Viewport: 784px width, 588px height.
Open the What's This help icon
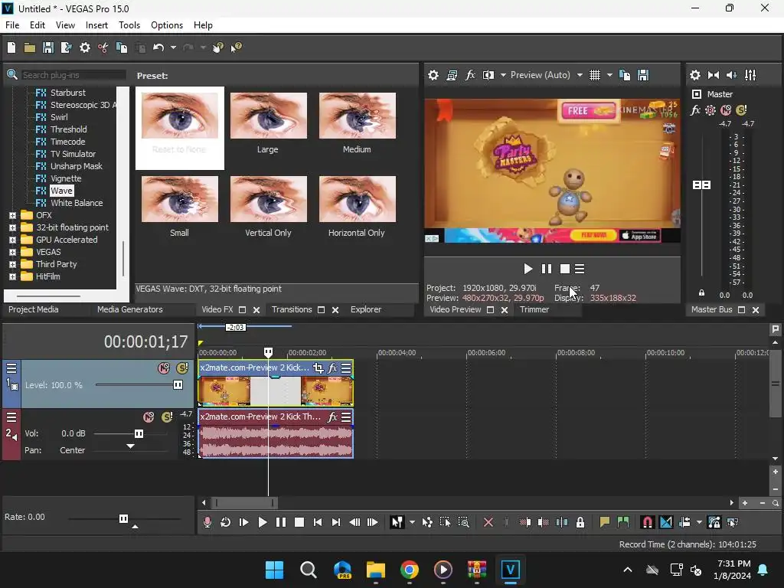pos(236,47)
